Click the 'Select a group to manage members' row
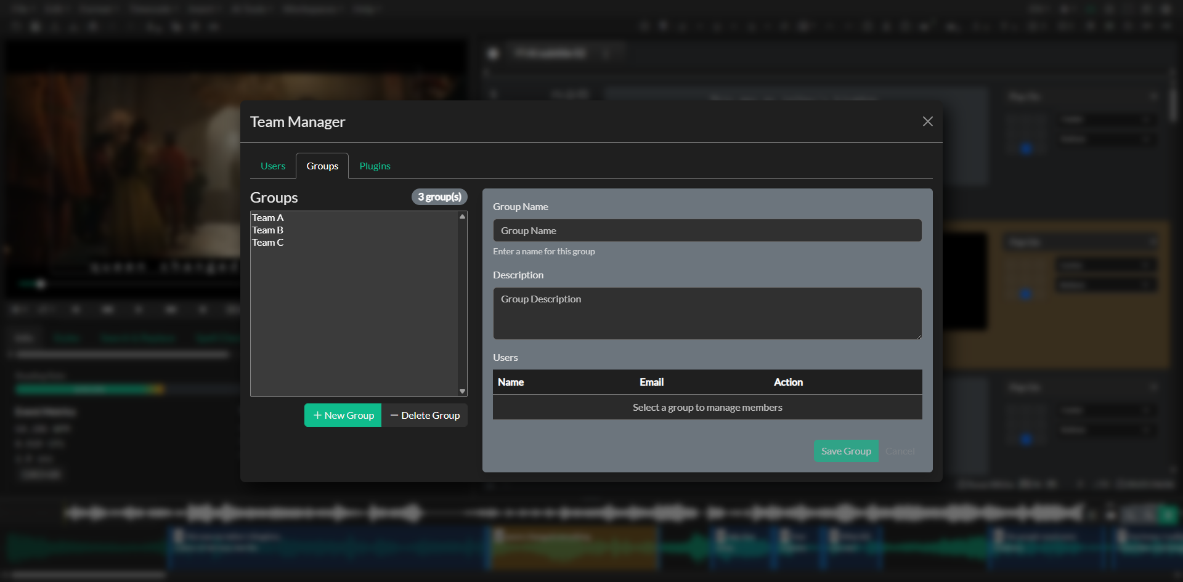The image size is (1183, 582). click(x=707, y=407)
